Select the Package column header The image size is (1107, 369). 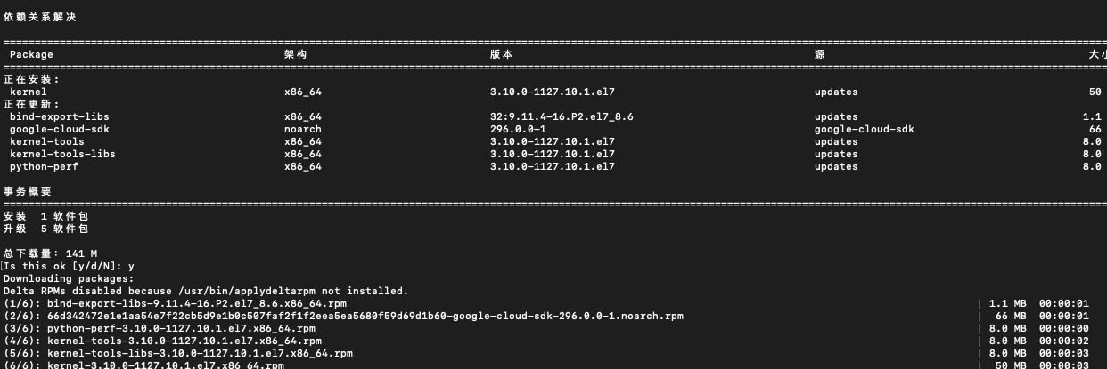click(31, 54)
